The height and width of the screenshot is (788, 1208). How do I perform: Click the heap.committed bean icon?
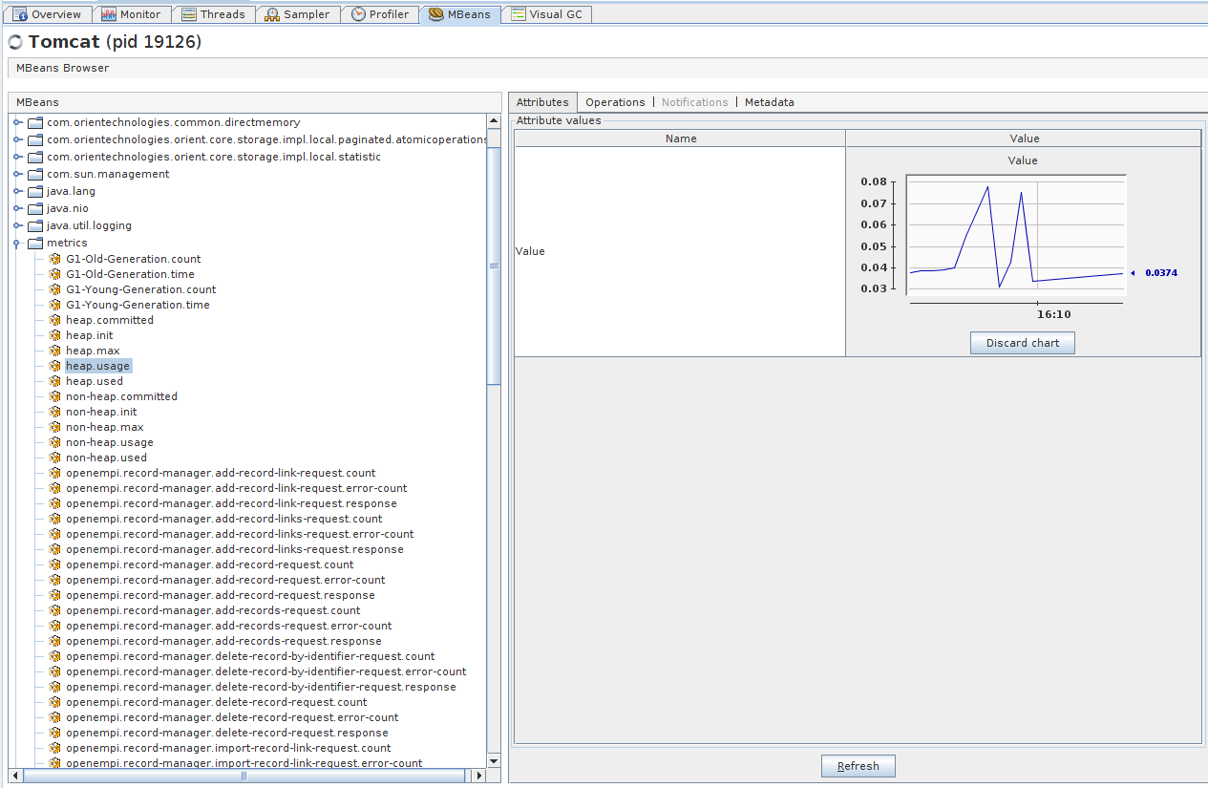tap(55, 320)
